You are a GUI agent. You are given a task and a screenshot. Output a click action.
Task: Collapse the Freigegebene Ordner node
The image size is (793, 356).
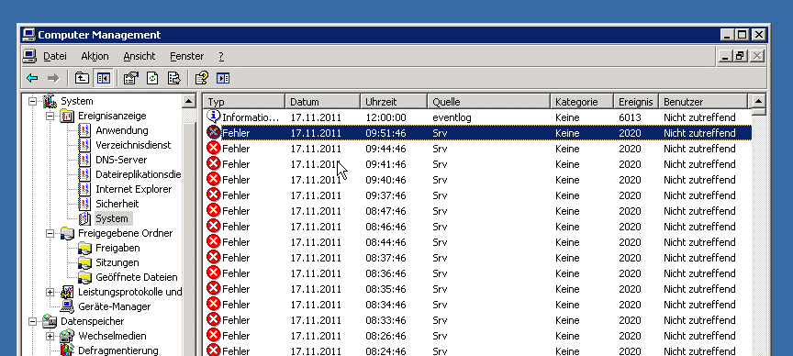pos(50,233)
